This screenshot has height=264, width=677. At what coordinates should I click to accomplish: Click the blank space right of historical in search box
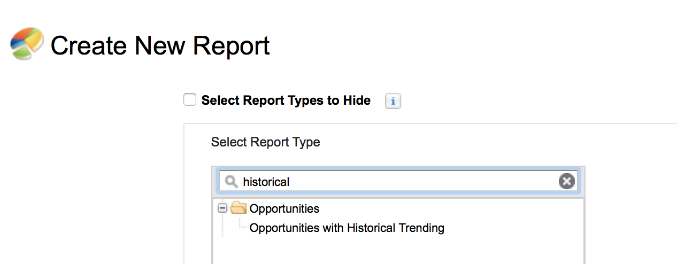pyautogui.click(x=422, y=182)
